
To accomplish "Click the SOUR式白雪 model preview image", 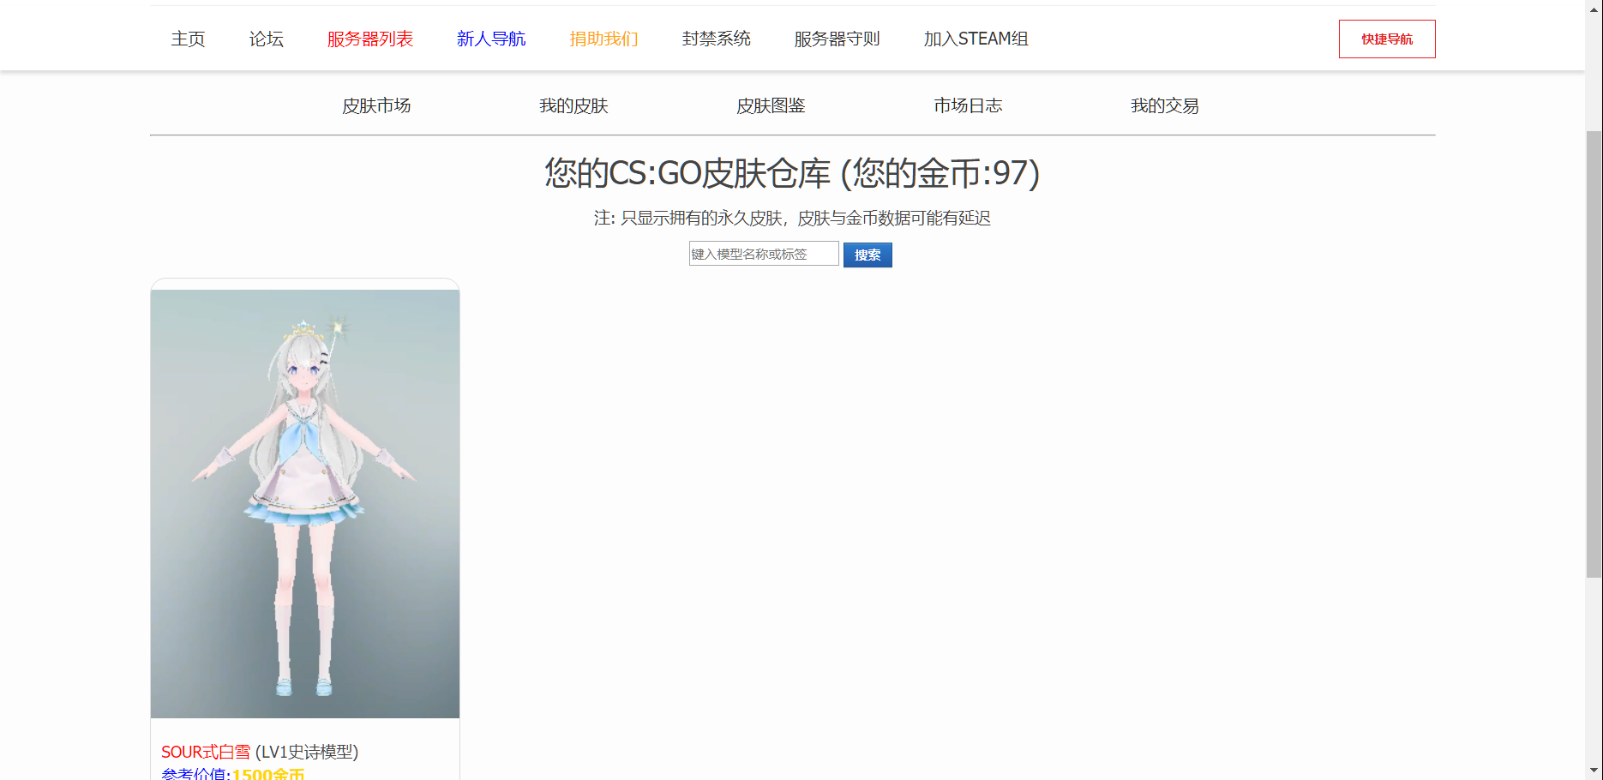I will click(304, 502).
